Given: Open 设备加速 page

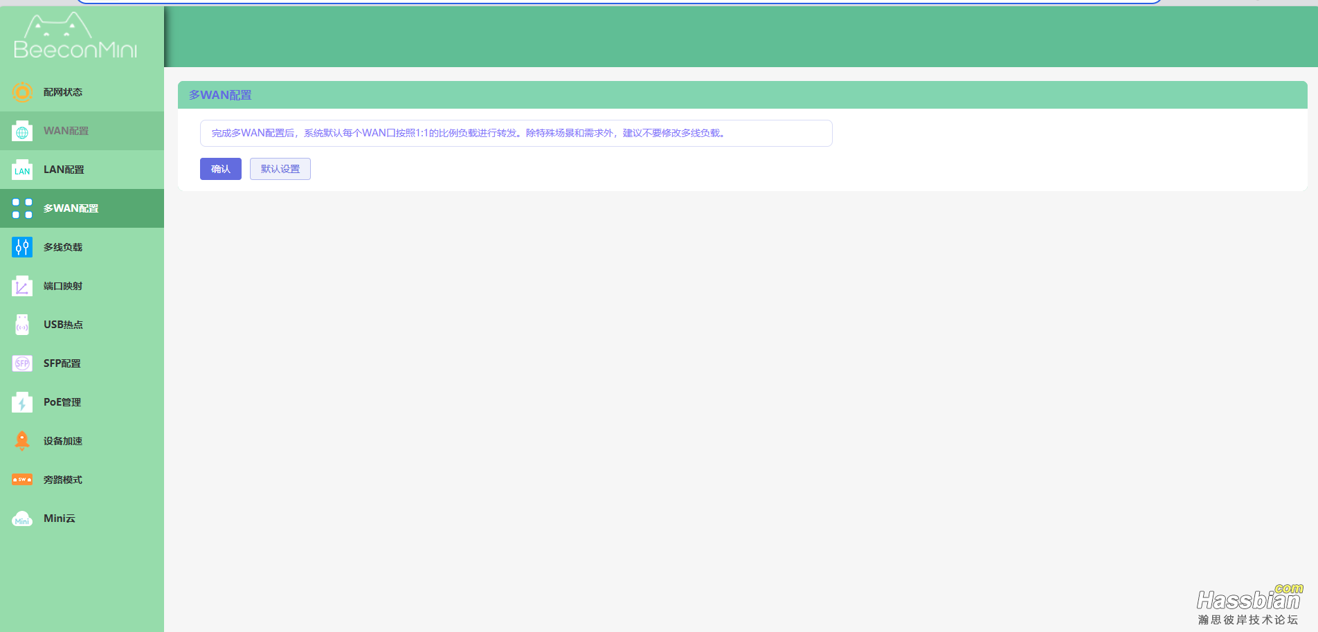Looking at the screenshot, I should click(x=82, y=441).
